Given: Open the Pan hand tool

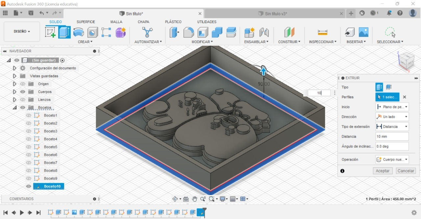Looking at the screenshot, I should point(194,199).
